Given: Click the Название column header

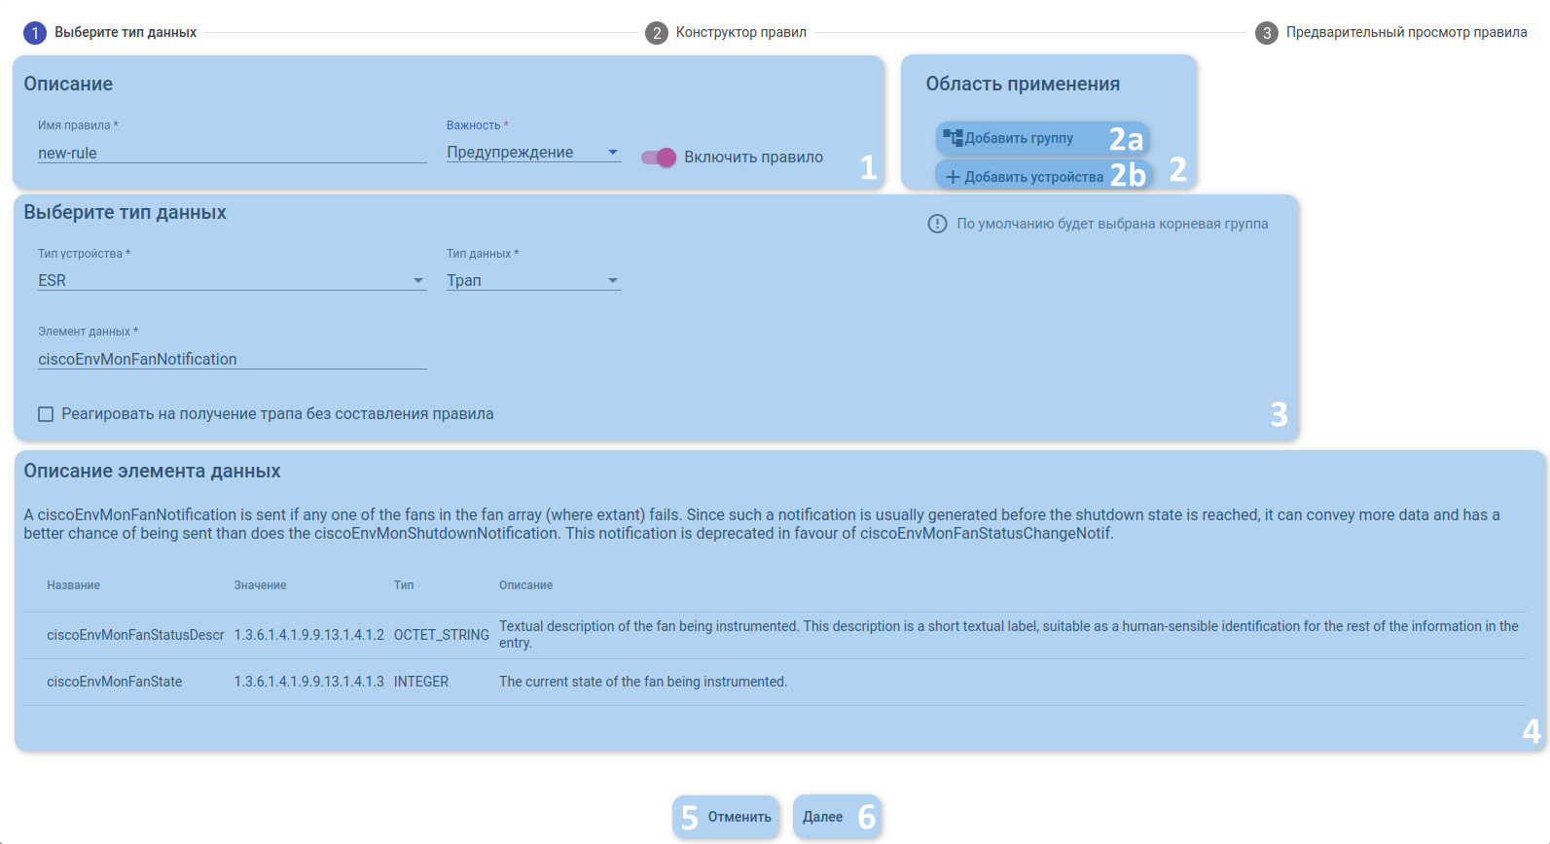Looking at the screenshot, I should 74,585.
